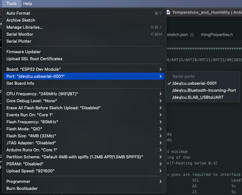Choose Burn Bootloader
The image size is (242, 195).
pos(22,188)
